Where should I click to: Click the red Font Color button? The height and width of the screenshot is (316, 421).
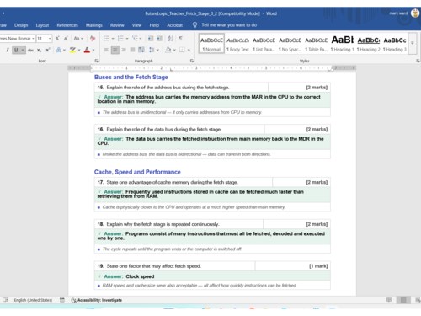[87, 50]
